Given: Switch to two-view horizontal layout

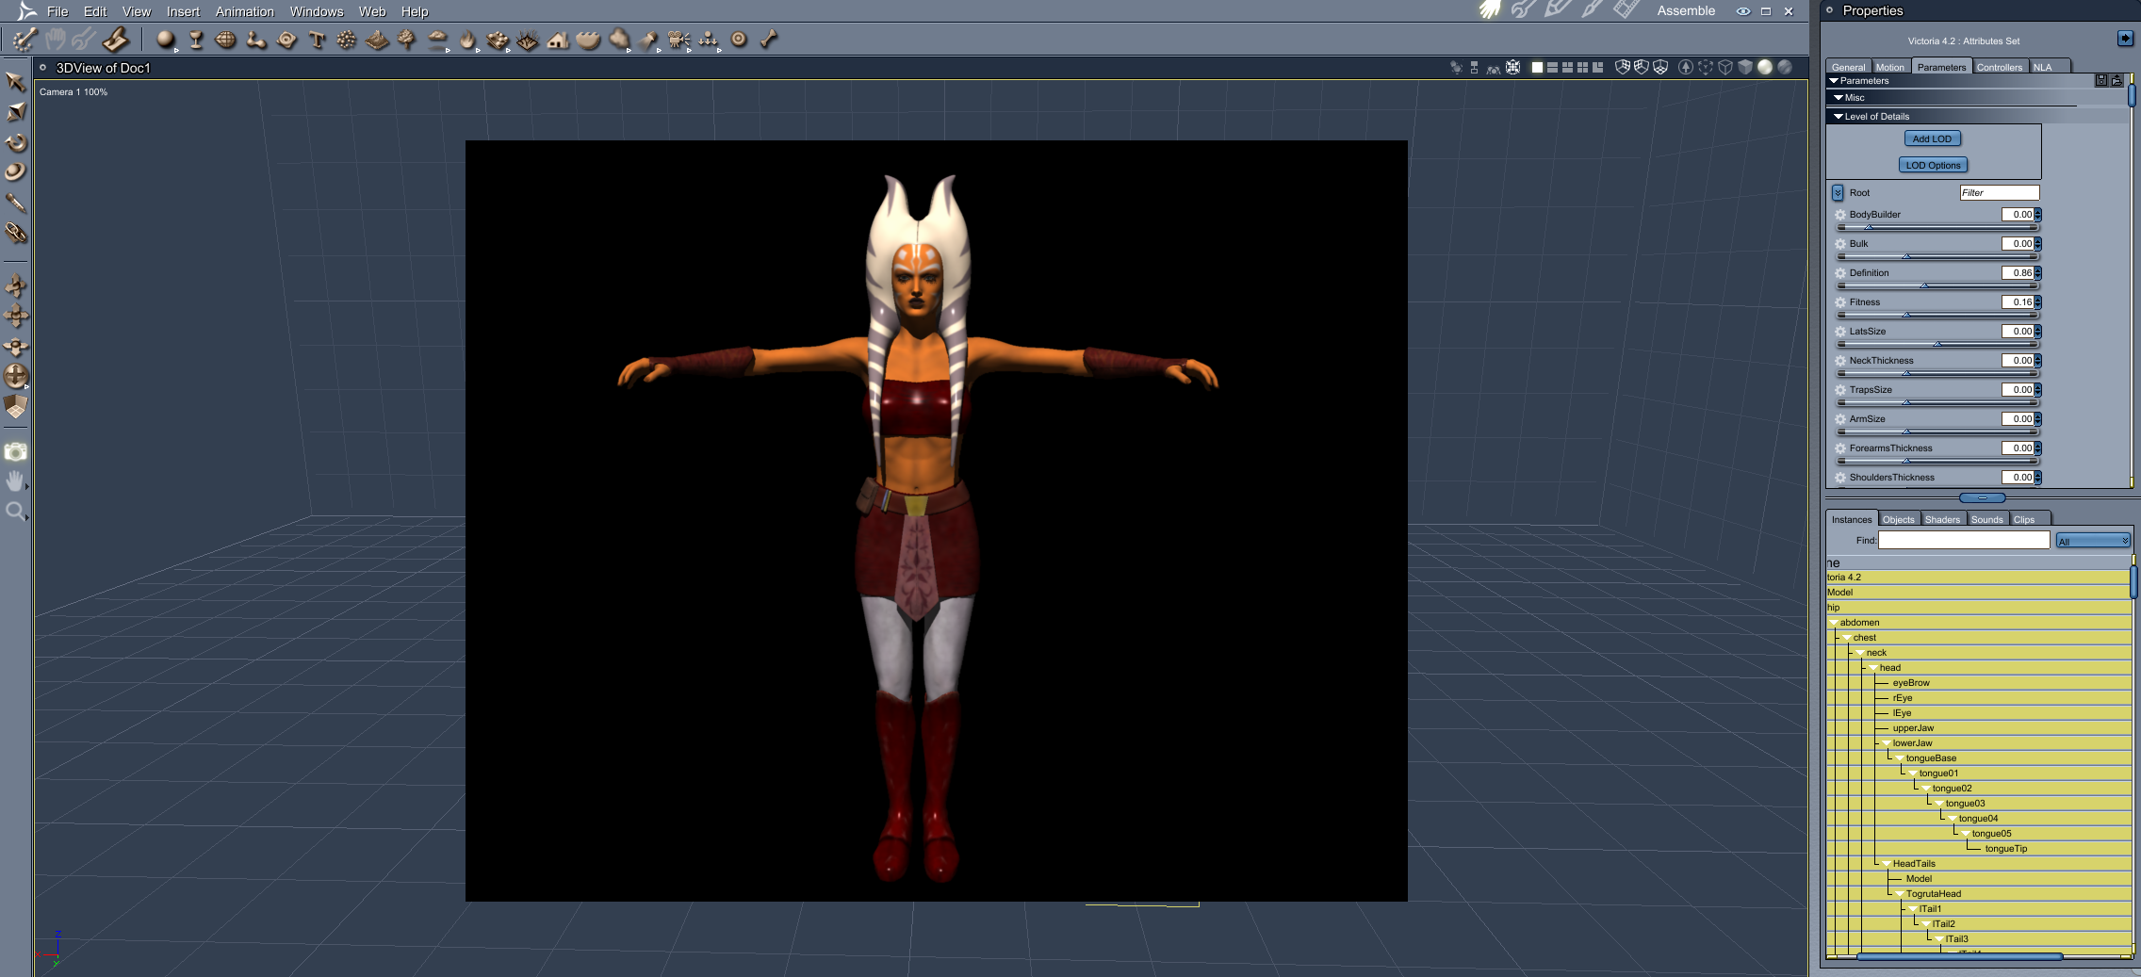Looking at the screenshot, I should pyautogui.click(x=1552, y=67).
